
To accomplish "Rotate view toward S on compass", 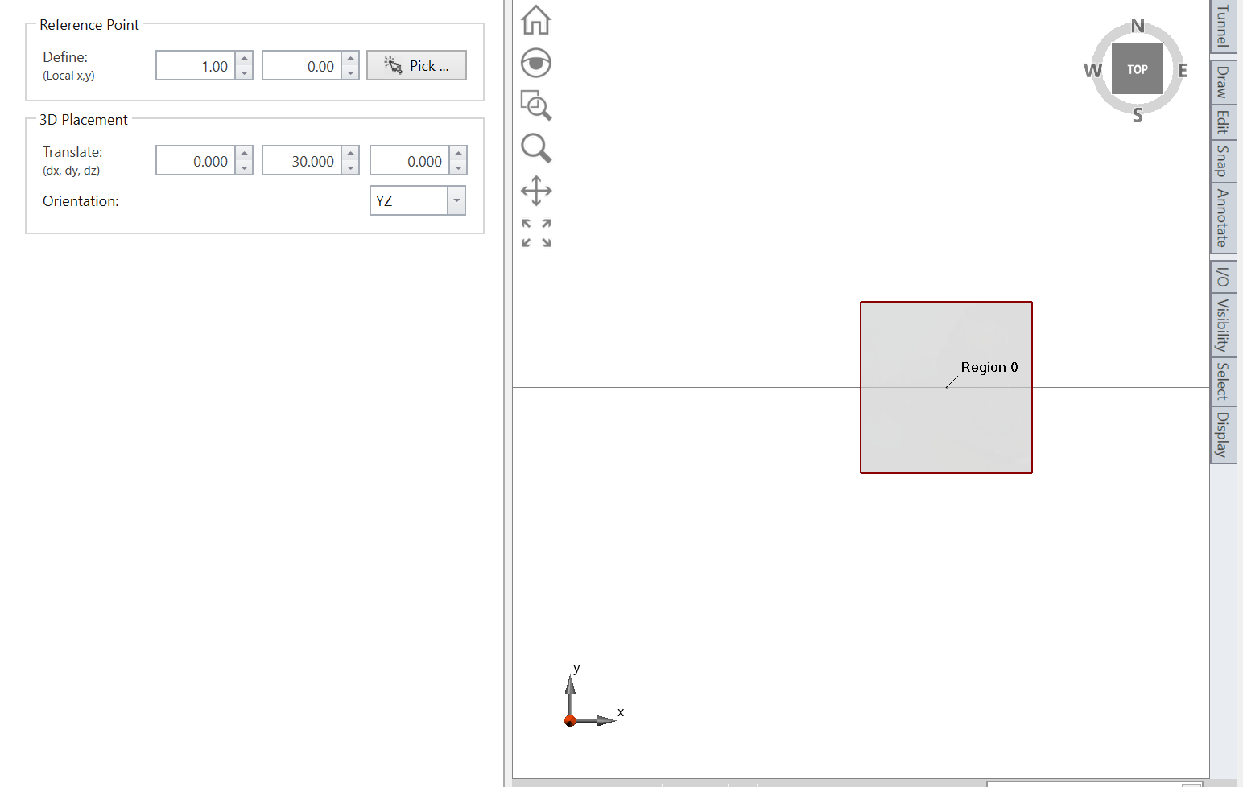I will [1137, 115].
